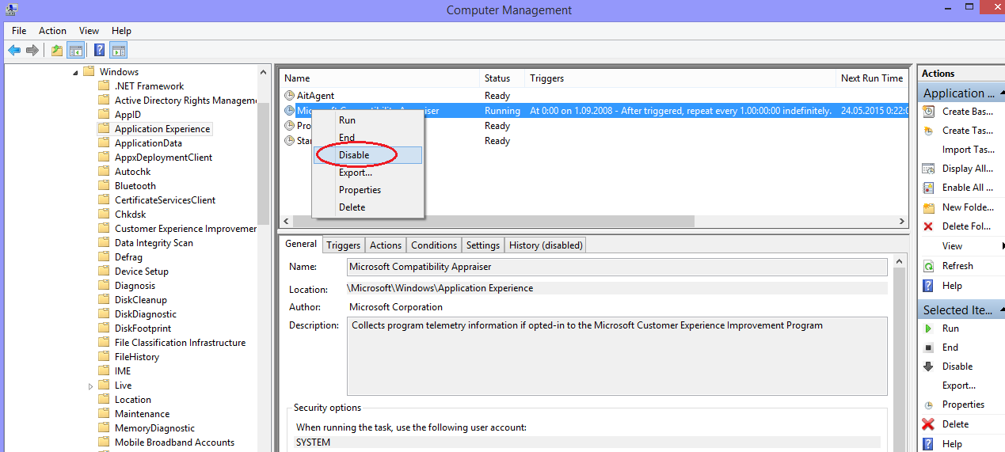The width and height of the screenshot is (1005, 452).
Task: Click the Up One Level folder icon
Action: [56, 51]
